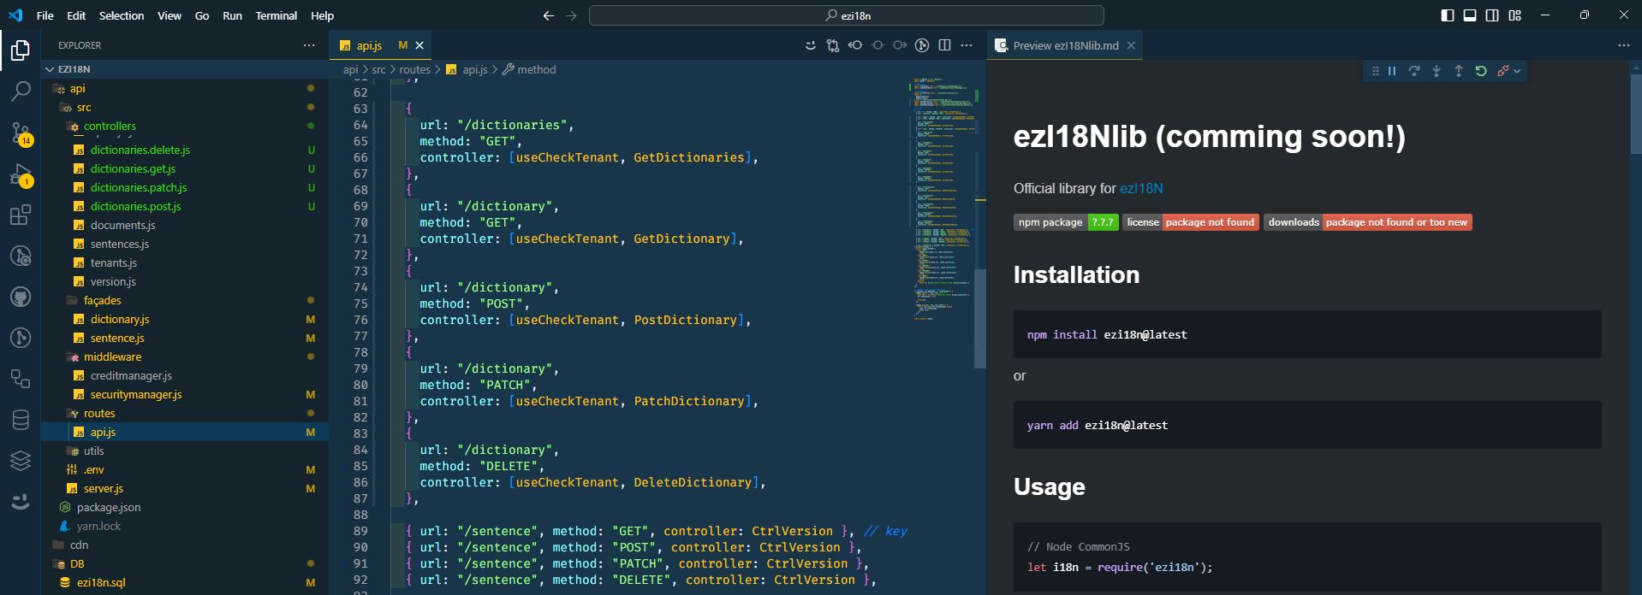Restart debugging with green arrow
The image size is (1642, 595).
pos(1481,71)
